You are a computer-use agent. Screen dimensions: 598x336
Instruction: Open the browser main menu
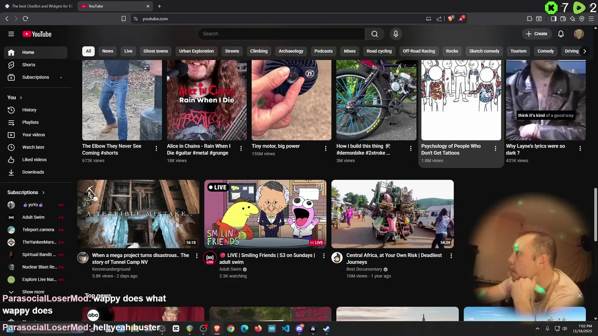click(x=591, y=19)
